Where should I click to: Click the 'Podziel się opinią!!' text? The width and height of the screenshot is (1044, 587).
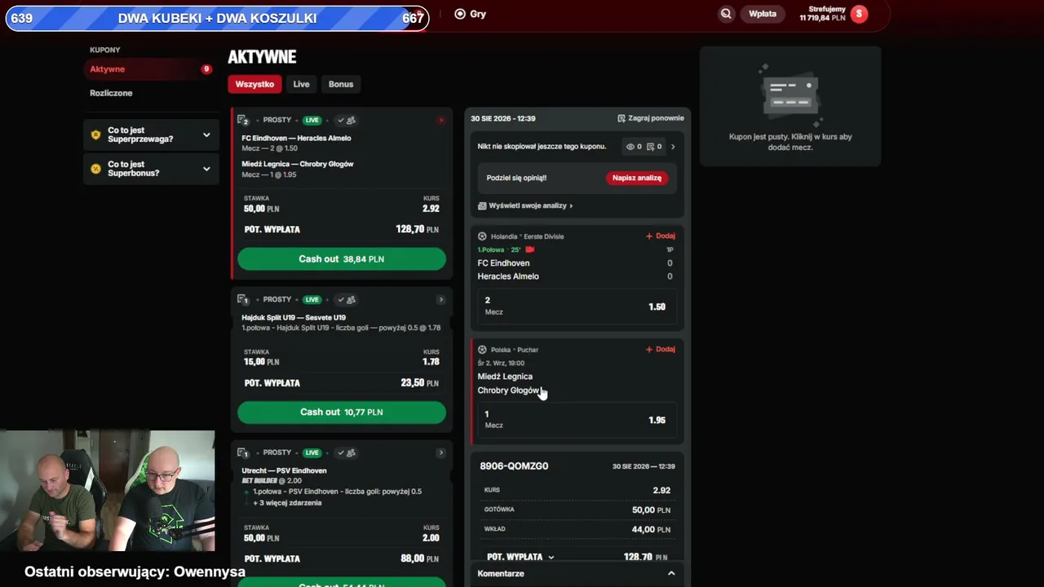pos(516,178)
